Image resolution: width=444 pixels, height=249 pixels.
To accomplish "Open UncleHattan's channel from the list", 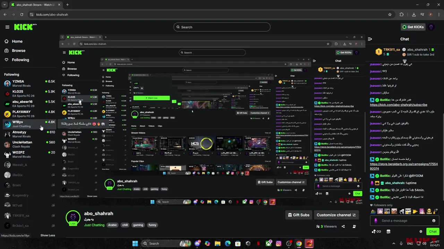I will pos(29,144).
